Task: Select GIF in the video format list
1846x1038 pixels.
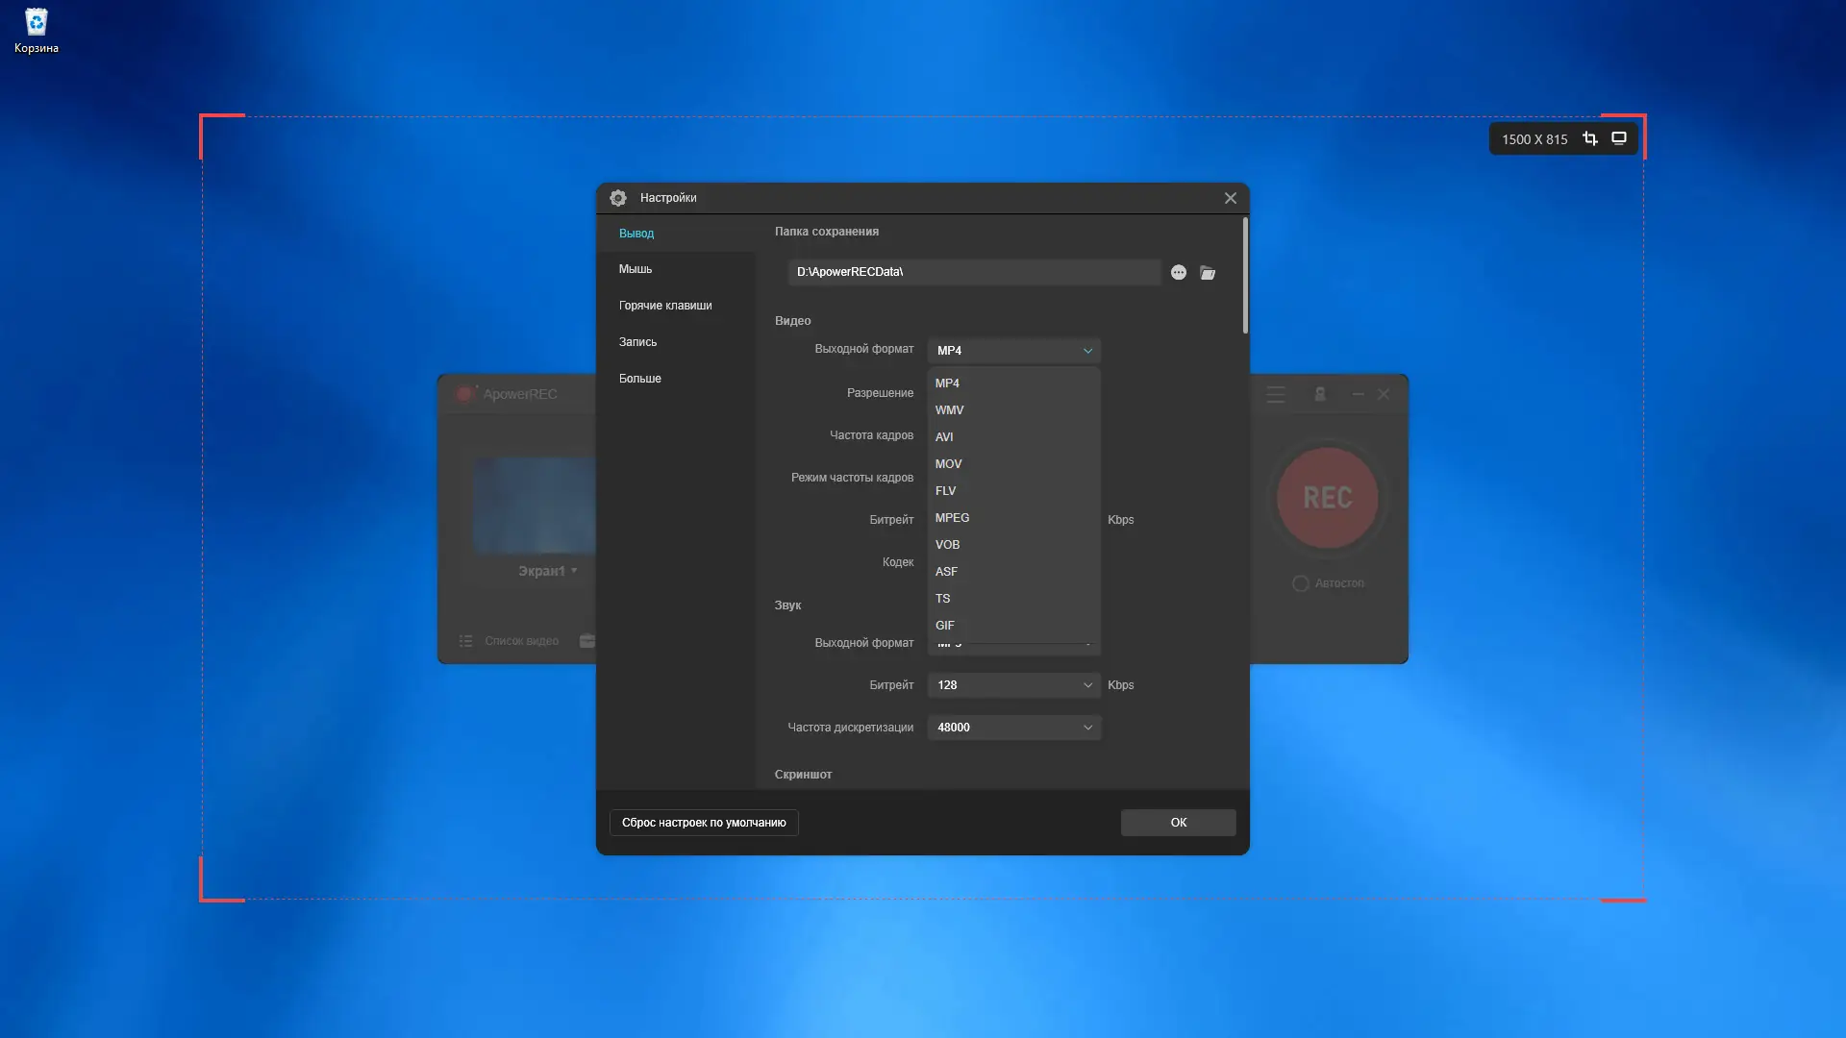Action: click(944, 626)
